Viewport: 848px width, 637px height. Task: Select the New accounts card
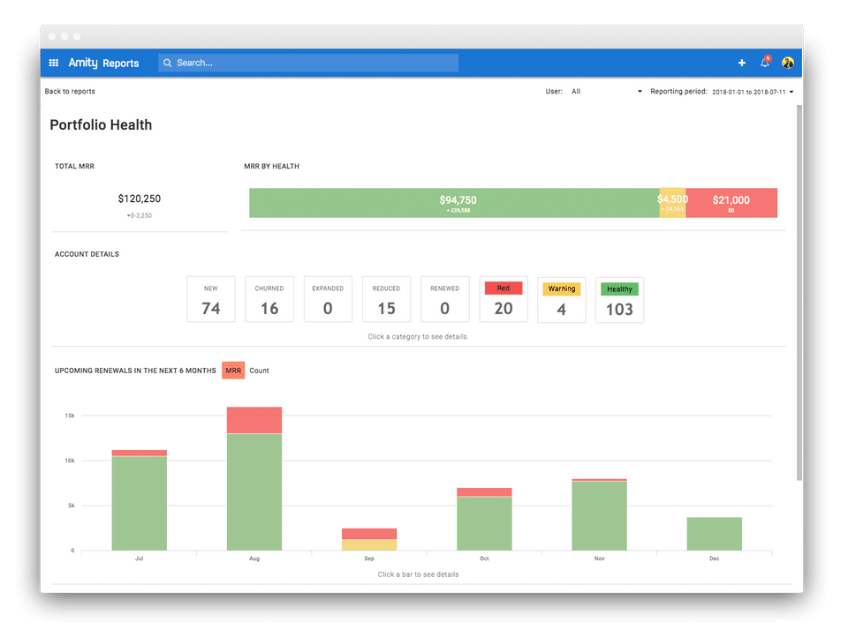point(211,299)
